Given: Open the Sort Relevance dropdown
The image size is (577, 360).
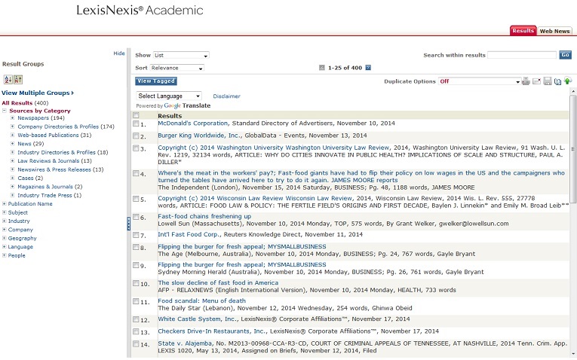Looking at the screenshot, I should tap(177, 68).
